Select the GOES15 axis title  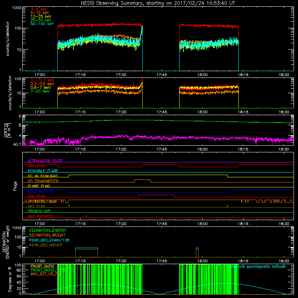pyautogui.click(x=6, y=130)
